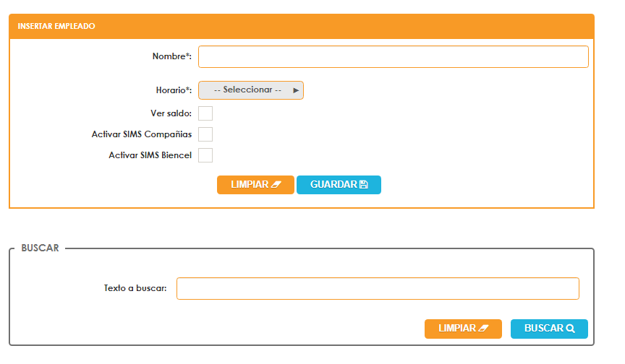Click the Ver saldo label text

click(171, 113)
